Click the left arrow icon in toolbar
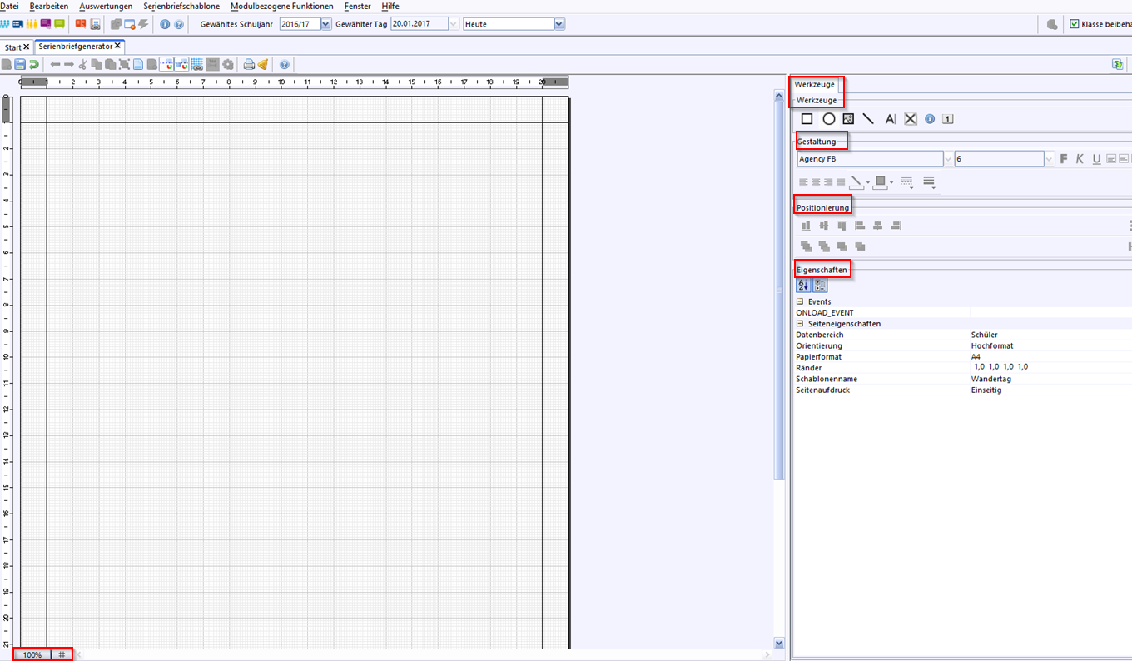Viewport: 1132px width, 661px height. [x=55, y=64]
